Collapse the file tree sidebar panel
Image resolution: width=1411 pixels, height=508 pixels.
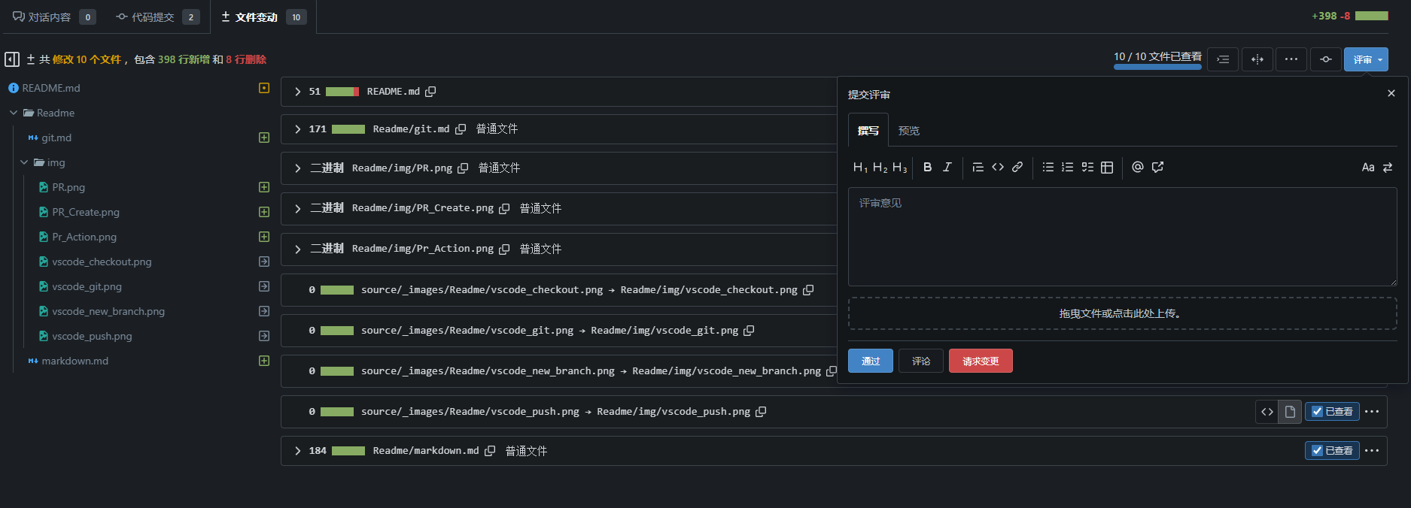[x=12, y=59]
